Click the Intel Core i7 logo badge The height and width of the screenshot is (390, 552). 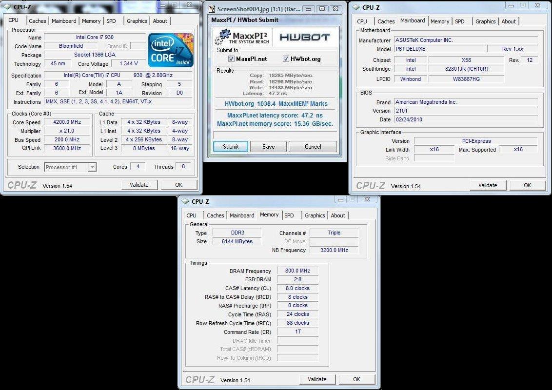171,50
